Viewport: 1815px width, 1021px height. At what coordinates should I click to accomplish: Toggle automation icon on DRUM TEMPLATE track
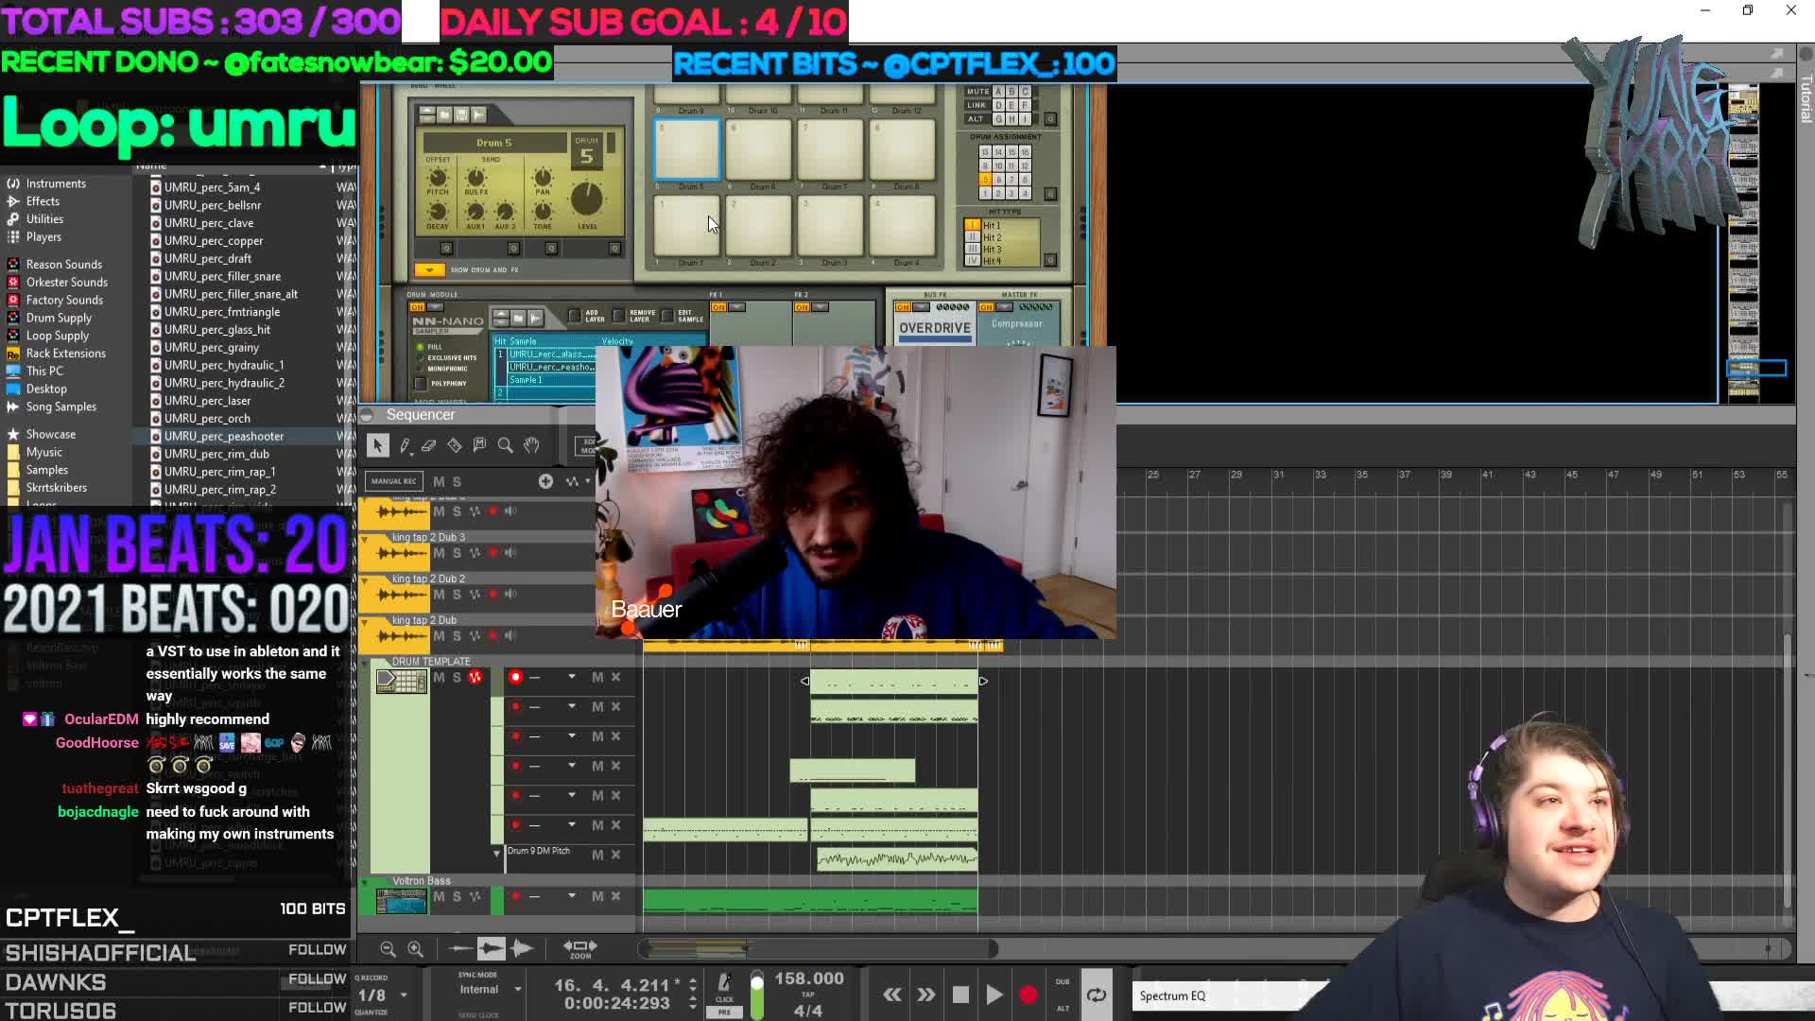pos(475,677)
